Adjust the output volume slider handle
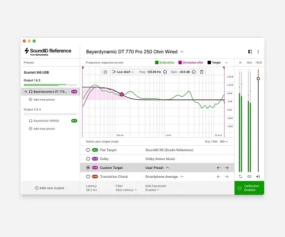The width and height of the screenshot is (285, 237). (258, 79)
